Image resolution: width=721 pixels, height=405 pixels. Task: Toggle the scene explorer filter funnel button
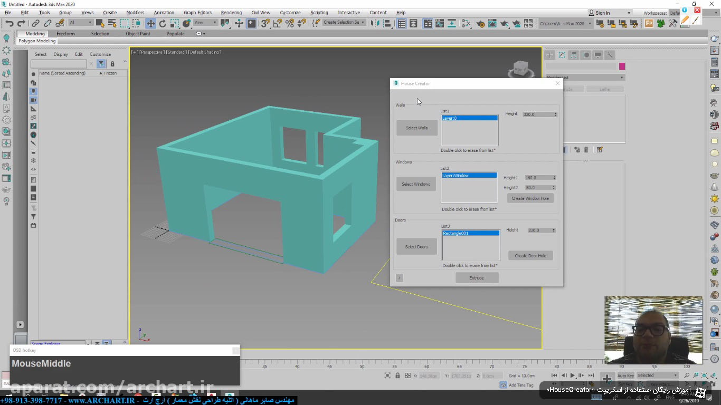101,64
